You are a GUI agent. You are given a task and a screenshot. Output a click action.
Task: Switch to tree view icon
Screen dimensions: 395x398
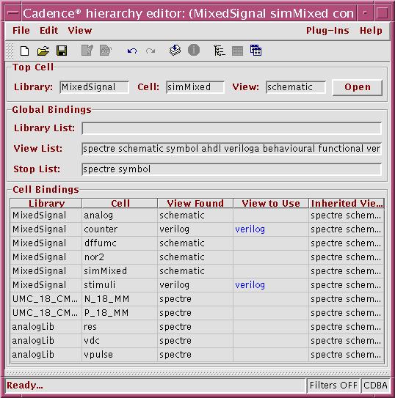[219, 51]
